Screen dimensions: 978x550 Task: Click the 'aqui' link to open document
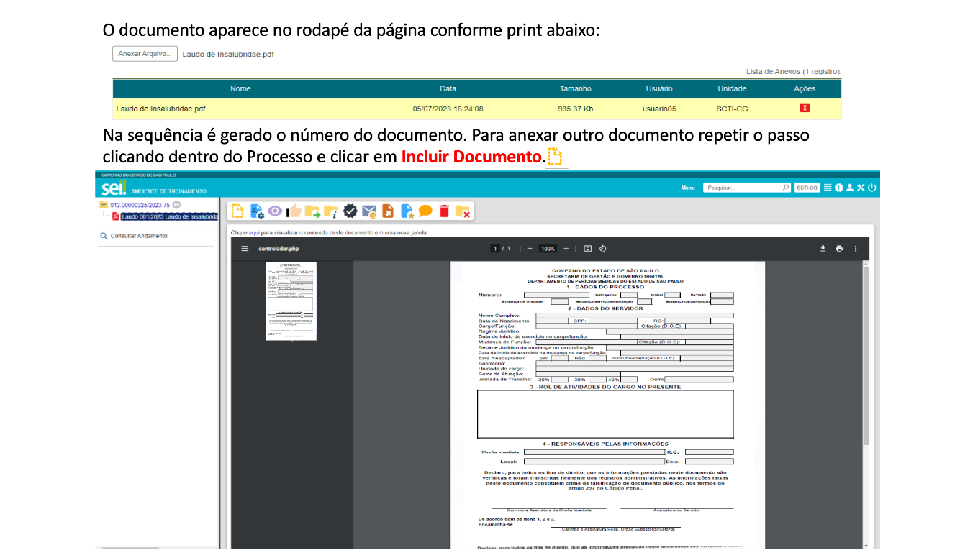click(x=254, y=232)
